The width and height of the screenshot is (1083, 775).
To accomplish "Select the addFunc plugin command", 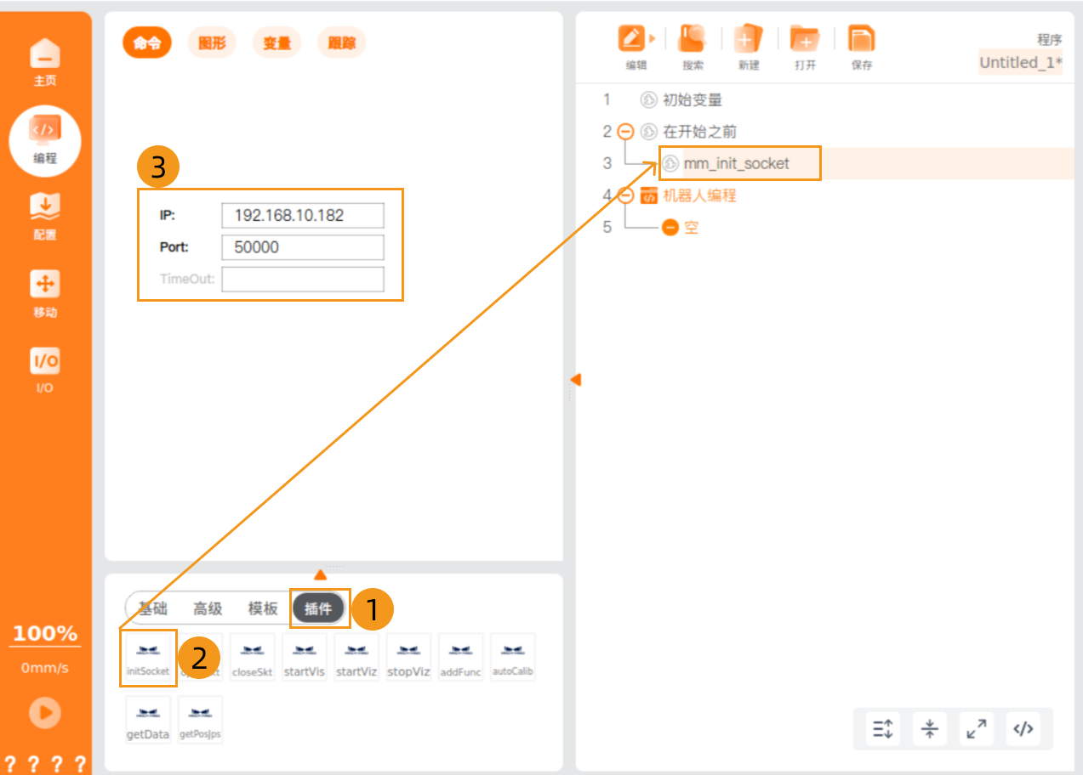I will (461, 658).
